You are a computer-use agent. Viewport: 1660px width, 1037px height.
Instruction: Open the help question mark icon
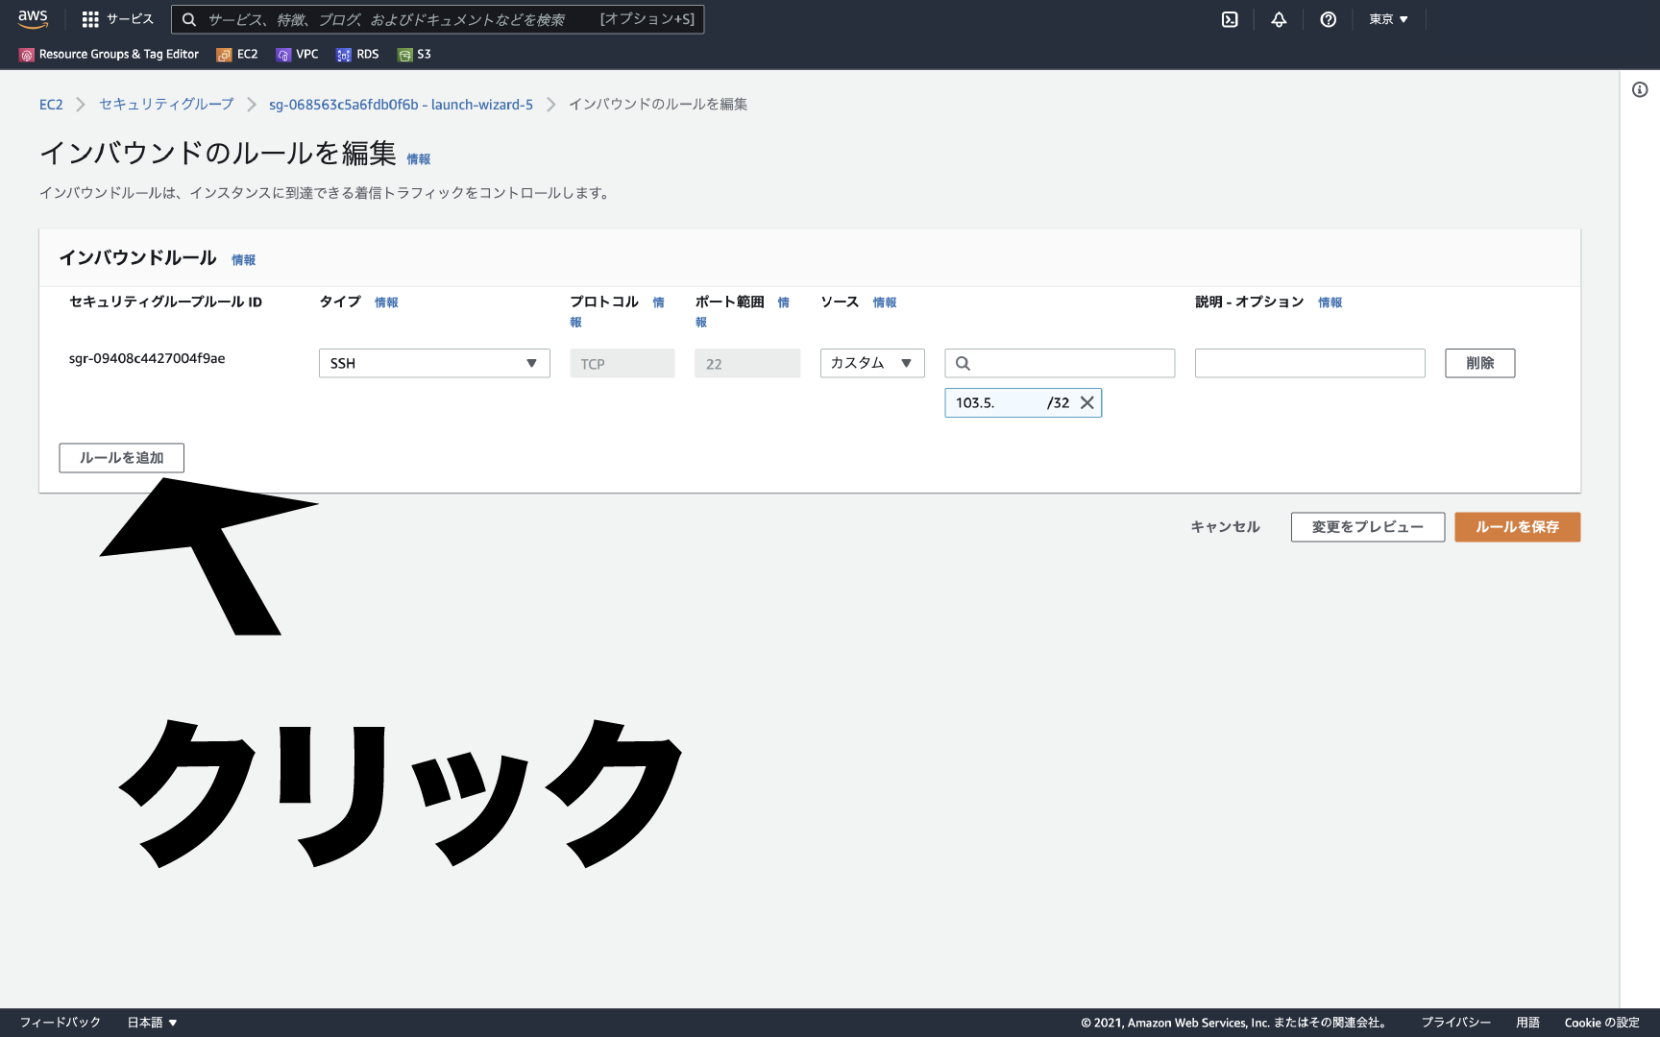click(1329, 19)
